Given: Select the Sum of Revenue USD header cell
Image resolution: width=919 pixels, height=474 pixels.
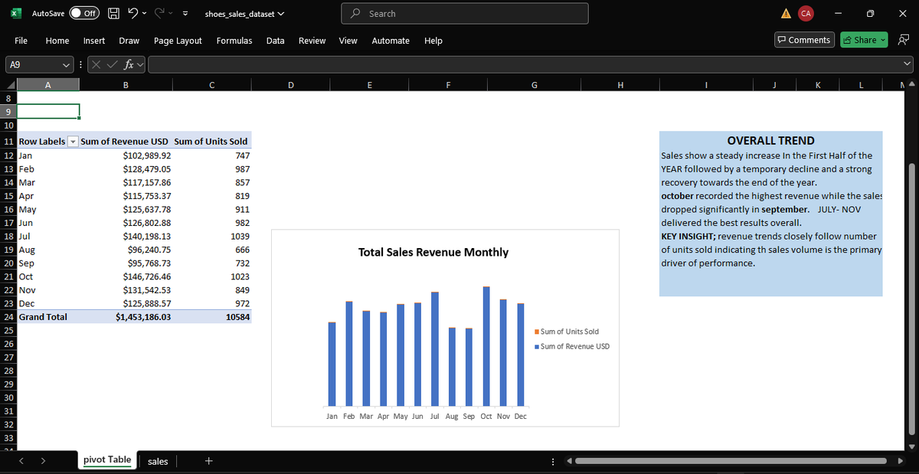Looking at the screenshot, I should (125, 142).
